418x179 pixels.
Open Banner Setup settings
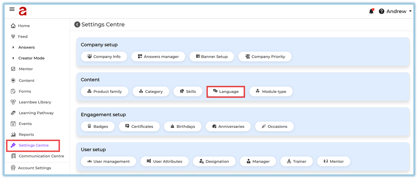tap(211, 56)
